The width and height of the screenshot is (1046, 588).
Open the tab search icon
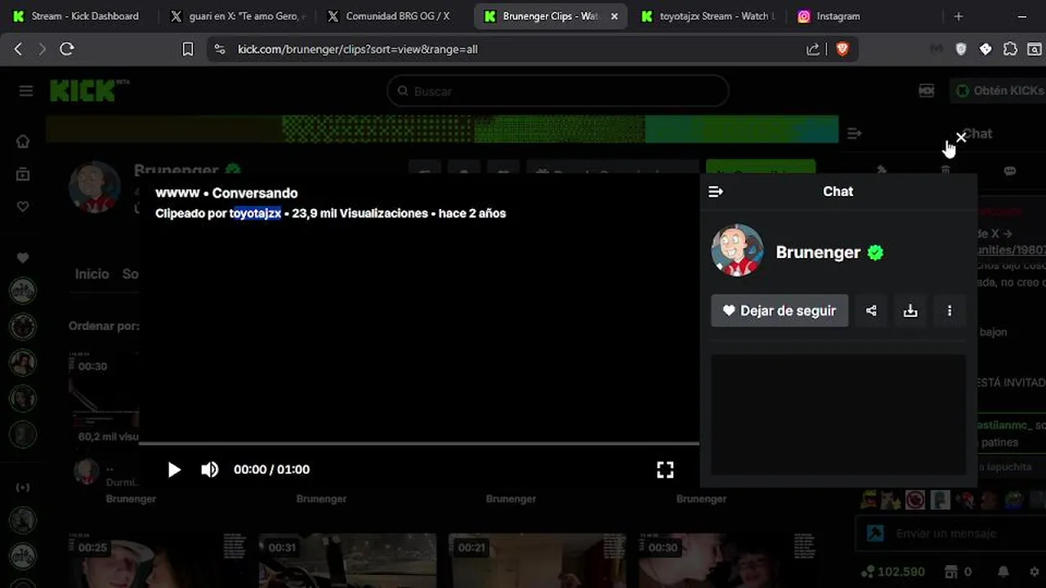coord(1035,49)
